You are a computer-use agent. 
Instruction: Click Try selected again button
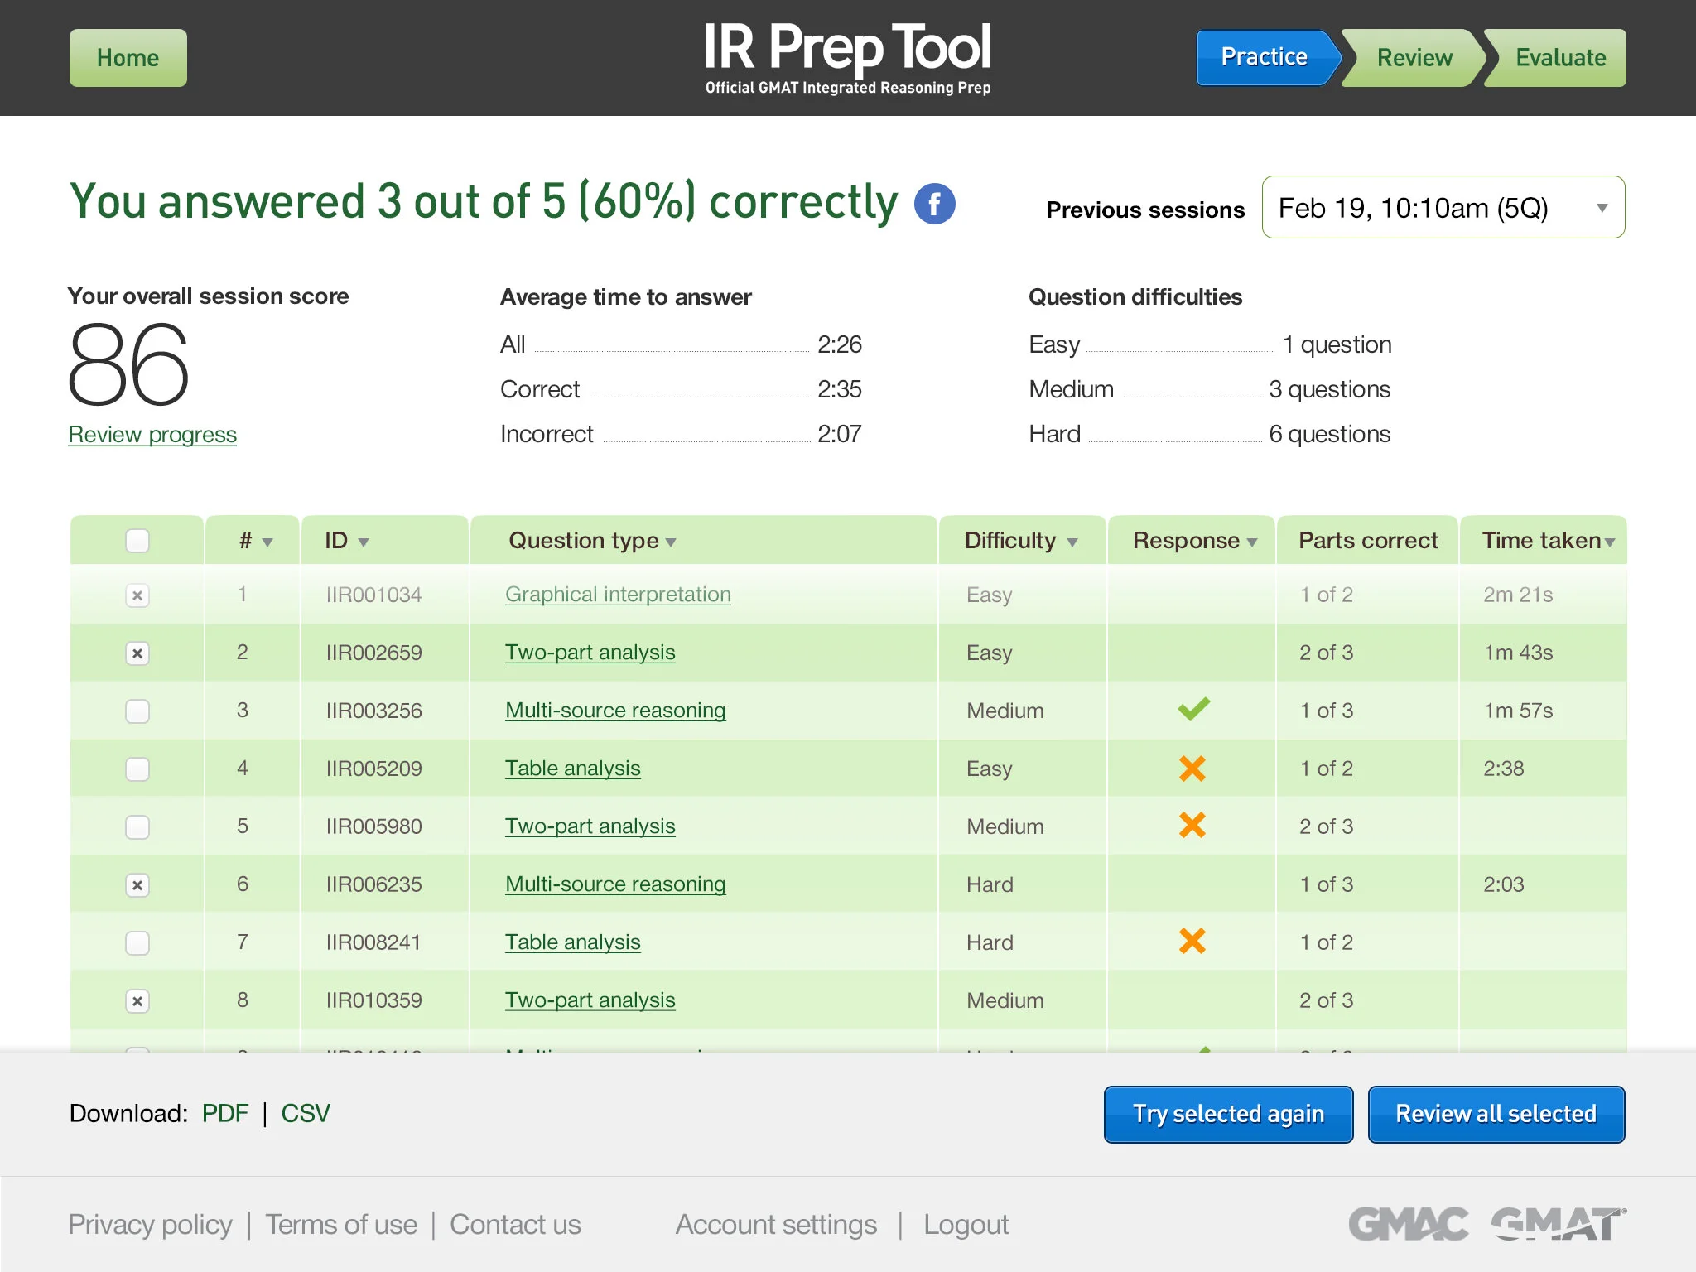(x=1228, y=1114)
